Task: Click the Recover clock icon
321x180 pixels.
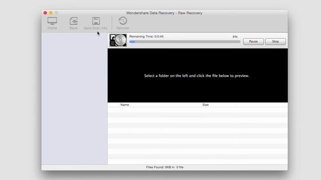Action: (123, 21)
